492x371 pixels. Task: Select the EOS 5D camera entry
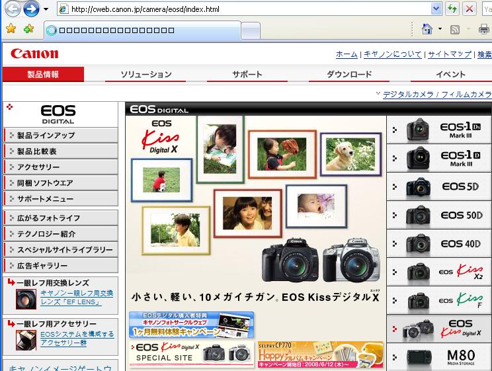click(x=439, y=186)
